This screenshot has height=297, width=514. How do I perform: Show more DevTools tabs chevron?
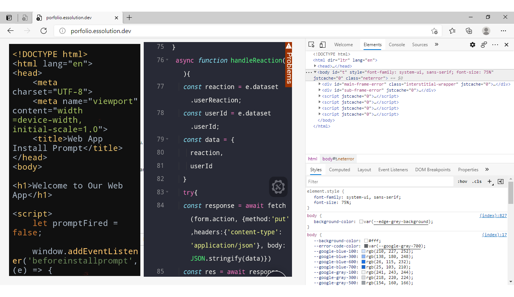436,45
